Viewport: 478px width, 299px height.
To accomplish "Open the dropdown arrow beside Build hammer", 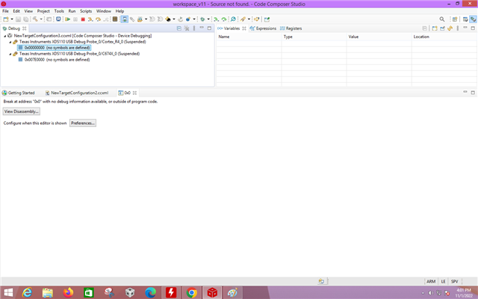I will 41,19.
